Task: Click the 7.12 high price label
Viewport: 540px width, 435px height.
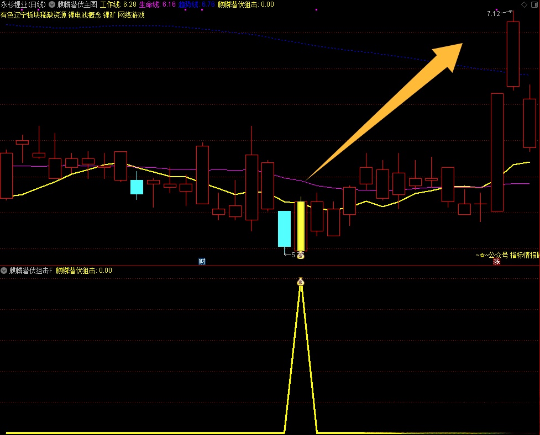Action: (494, 13)
